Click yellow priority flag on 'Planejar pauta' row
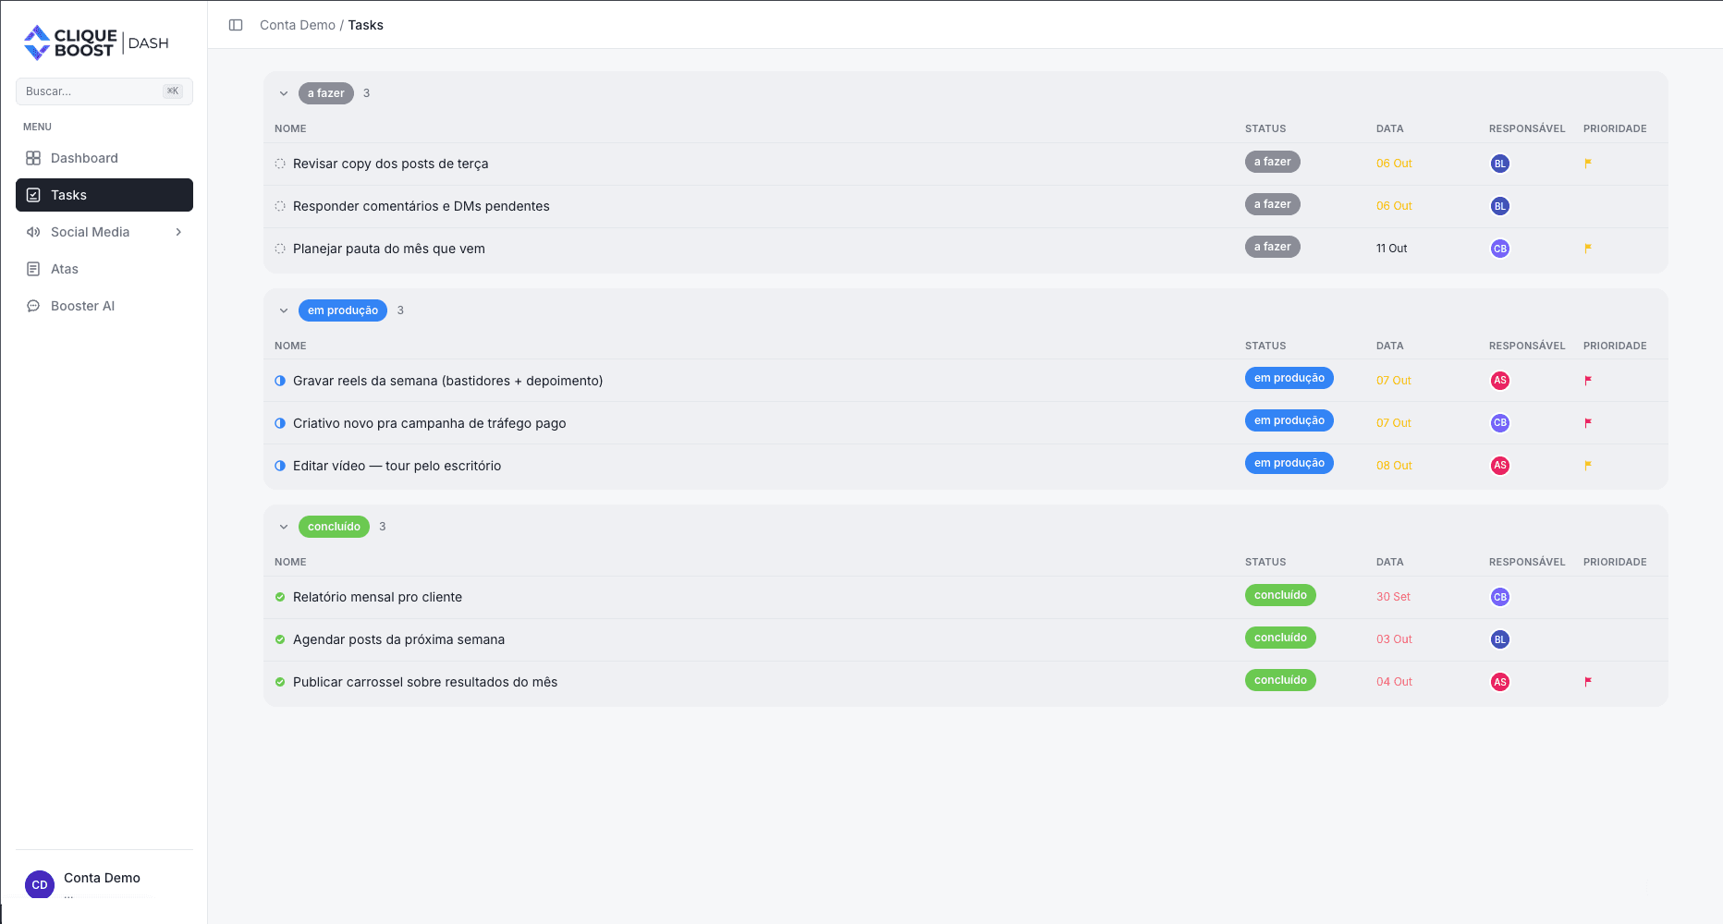Viewport: 1723px width, 924px height. (1588, 249)
